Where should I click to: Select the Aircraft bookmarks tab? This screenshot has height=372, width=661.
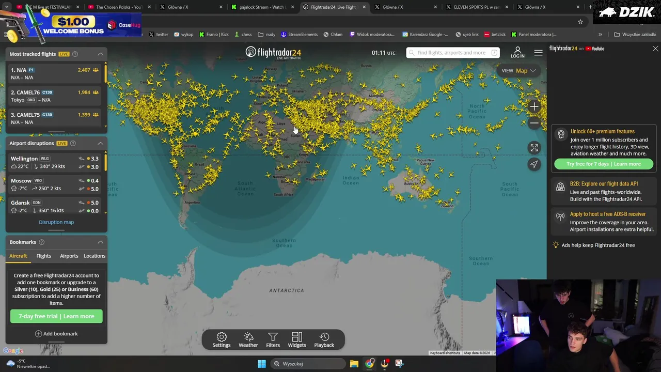coord(18,256)
